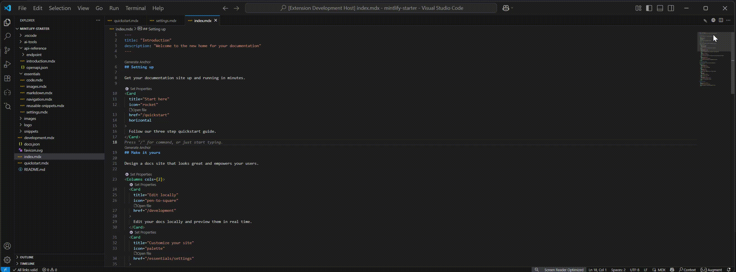The image size is (736, 272).
Task: Click 'Ln 18, Col 1' in the status bar
Action: click(598, 270)
